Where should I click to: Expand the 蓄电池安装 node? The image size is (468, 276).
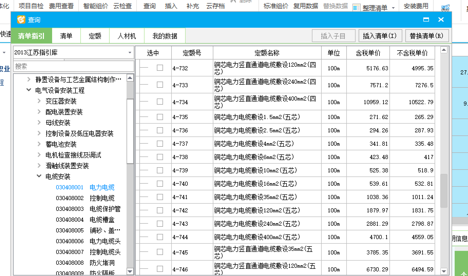pyautogui.click(x=39, y=144)
